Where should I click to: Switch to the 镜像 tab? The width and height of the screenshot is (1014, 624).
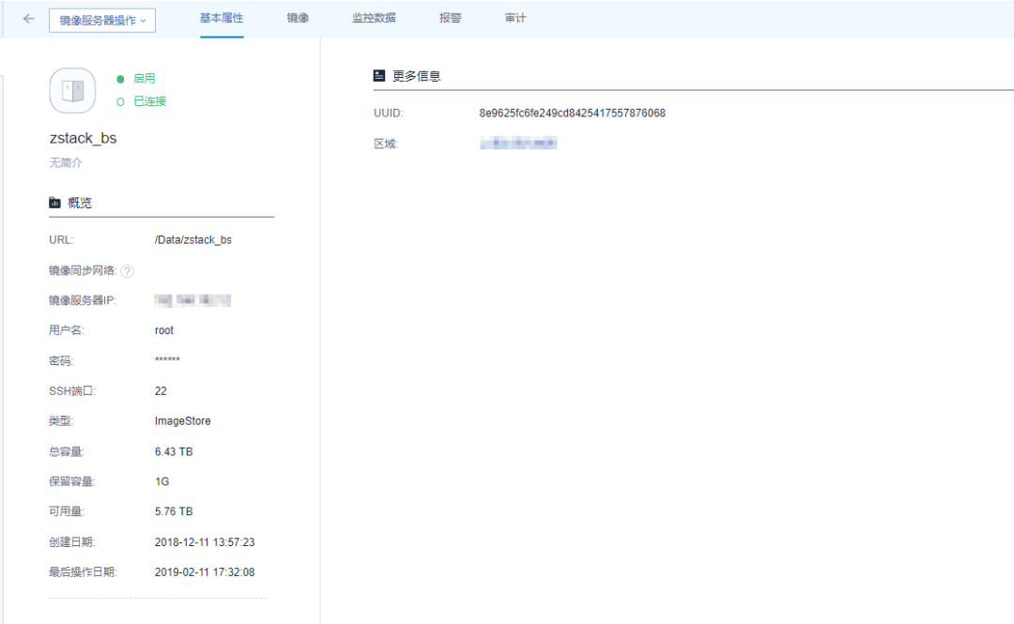coord(298,18)
